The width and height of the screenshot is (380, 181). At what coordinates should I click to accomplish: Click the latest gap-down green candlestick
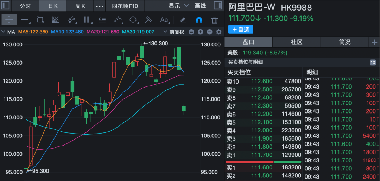click(184, 109)
